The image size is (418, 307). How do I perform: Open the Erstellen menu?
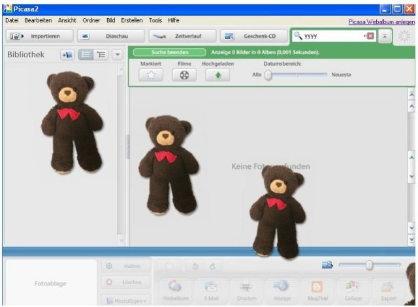tap(132, 20)
